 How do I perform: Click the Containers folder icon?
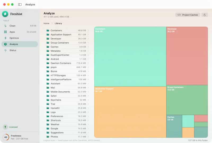click(48, 30)
